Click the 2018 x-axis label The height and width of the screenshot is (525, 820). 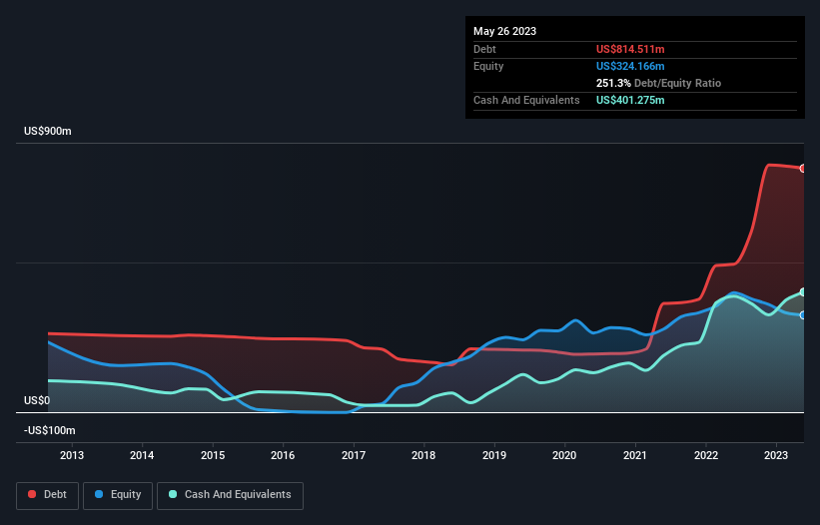tap(423, 455)
